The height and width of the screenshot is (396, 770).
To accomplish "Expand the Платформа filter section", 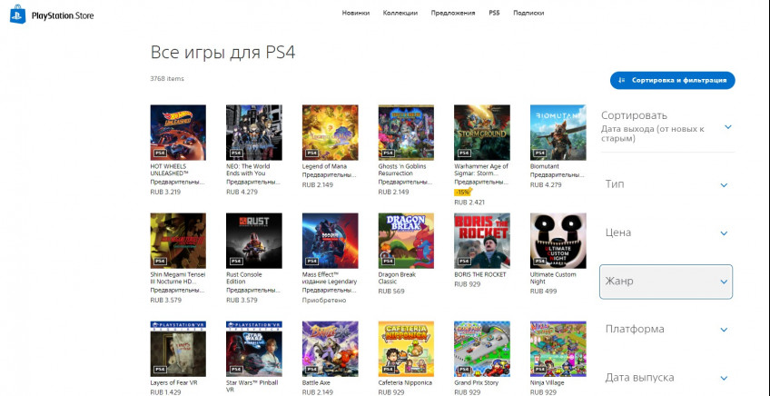I will click(666, 329).
